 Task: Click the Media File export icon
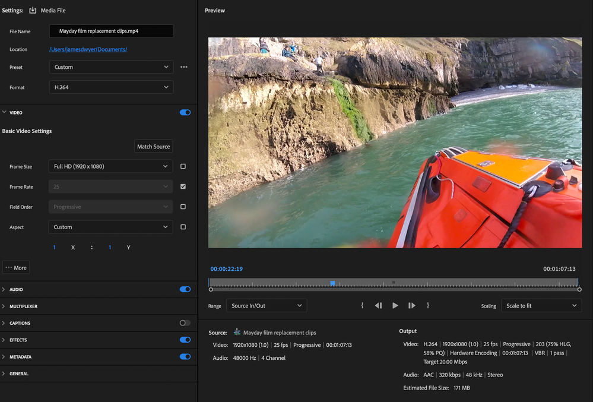coord(33,10)
